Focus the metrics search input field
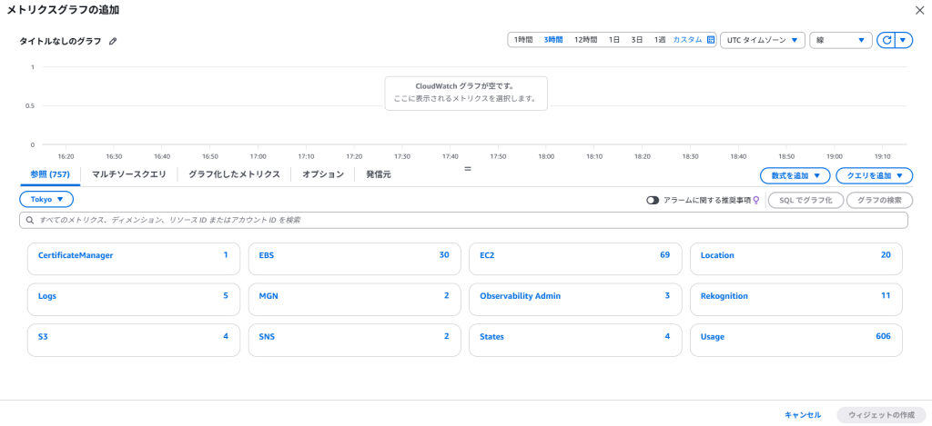 click(464, 220)
